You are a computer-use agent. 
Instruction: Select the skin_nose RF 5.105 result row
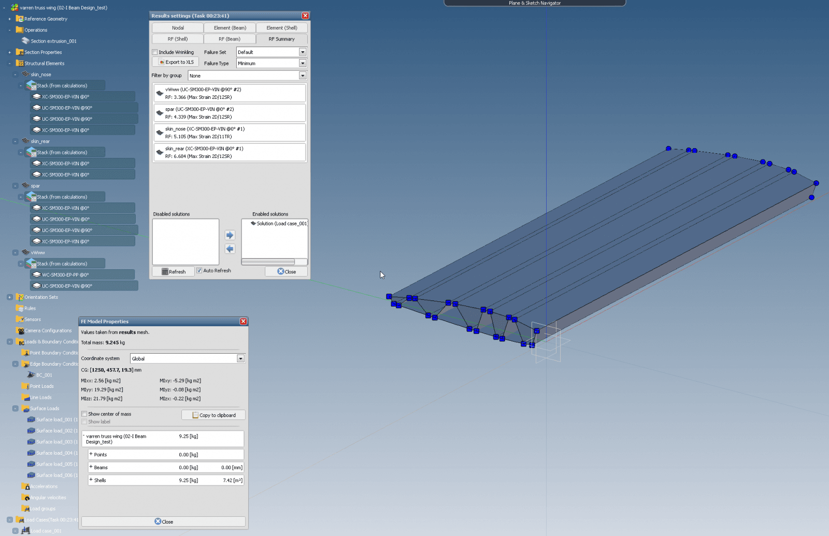pyautogui.click(x=230, y=133)
